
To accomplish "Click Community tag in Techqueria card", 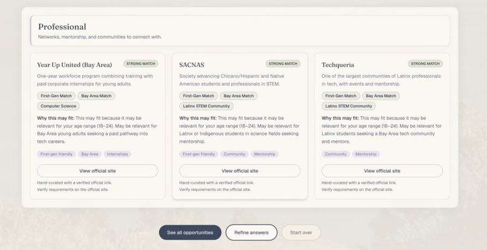I will [335, 154].
